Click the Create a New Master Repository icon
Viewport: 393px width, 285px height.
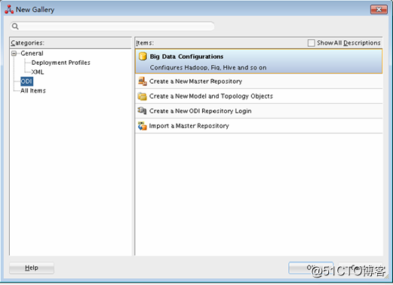point(143,81)
